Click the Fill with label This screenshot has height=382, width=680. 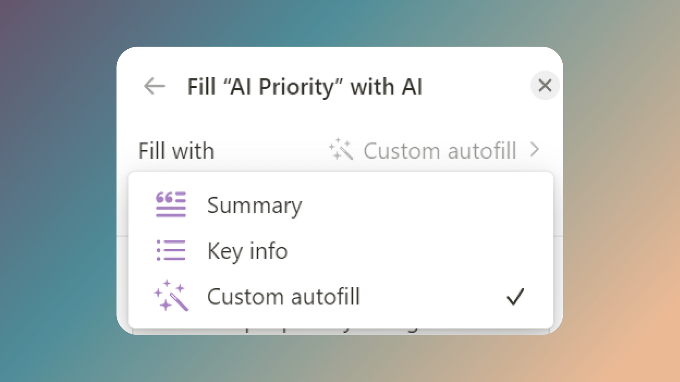tap(176, 150)
